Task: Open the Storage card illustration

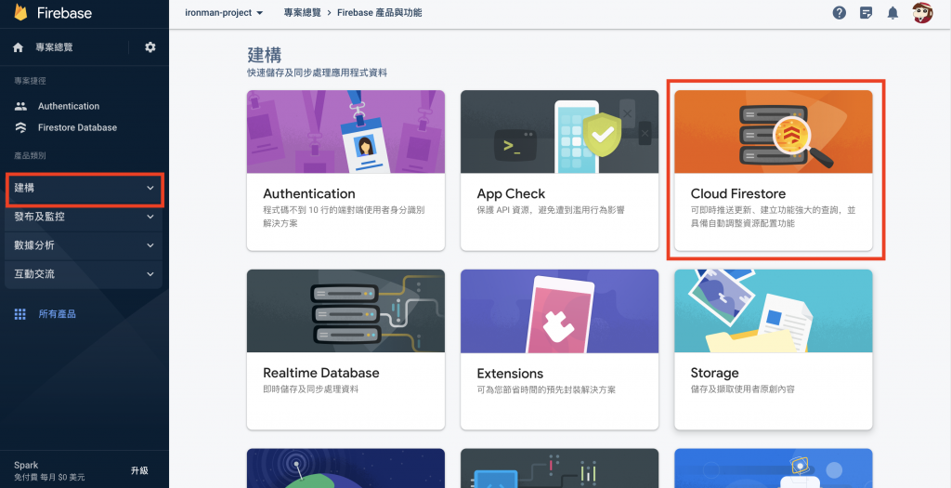Action: pyautogui.click(x=774, y=310)
